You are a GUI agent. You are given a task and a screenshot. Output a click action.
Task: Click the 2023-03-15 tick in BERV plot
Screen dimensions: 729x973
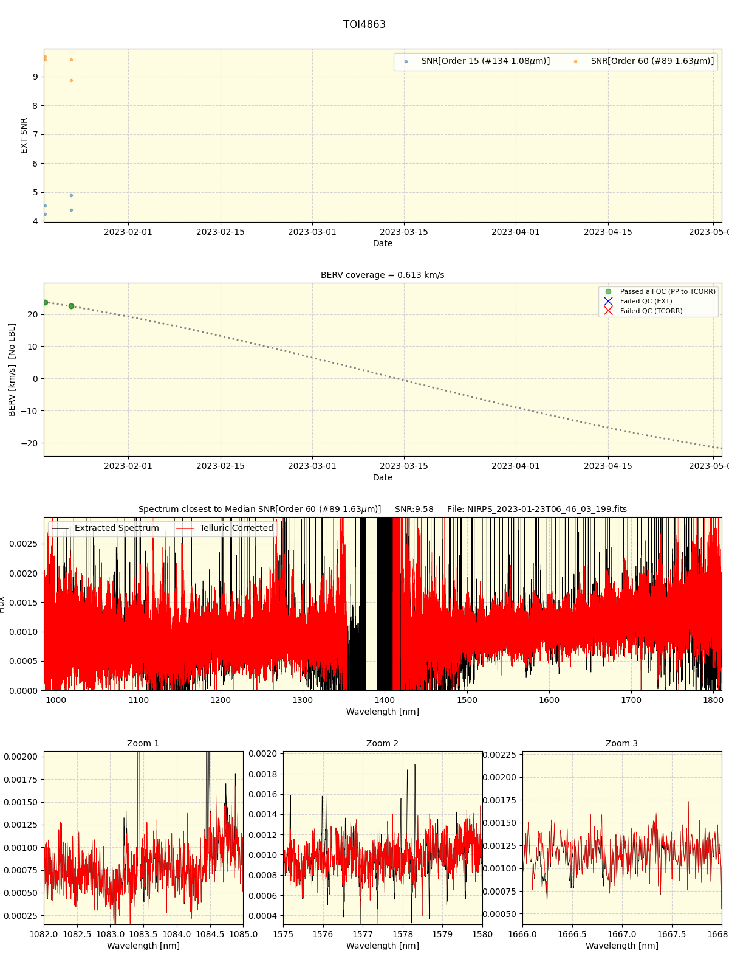pos(405,466)
